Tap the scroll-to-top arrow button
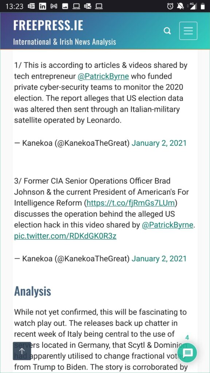Screen dimensions: 210x373 tap(22, 351)
